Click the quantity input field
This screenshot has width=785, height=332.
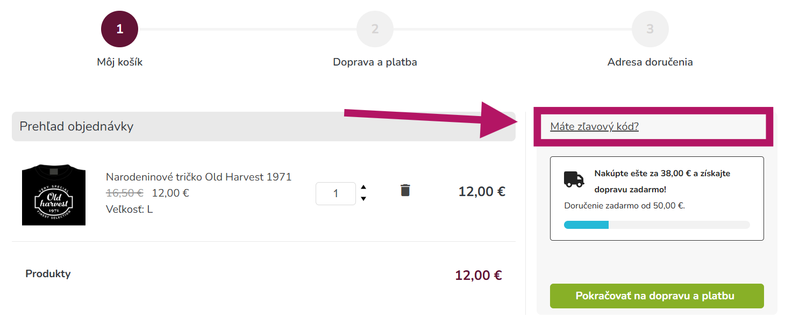[336, 193]
